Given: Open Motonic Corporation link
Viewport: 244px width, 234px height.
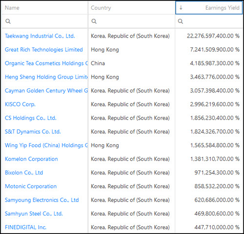Looking at the screenshot, I should [x=31, y=186].
